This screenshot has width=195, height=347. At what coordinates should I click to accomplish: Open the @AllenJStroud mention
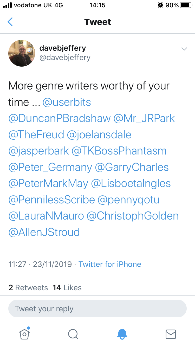[x=44, y=232]
